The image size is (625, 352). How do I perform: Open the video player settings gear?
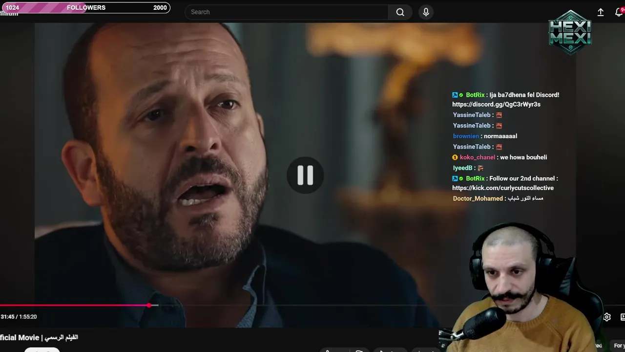coord(607,317)
